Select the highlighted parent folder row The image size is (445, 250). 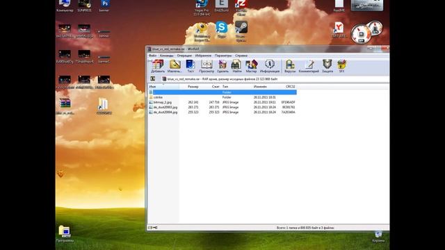pos(222,92)
